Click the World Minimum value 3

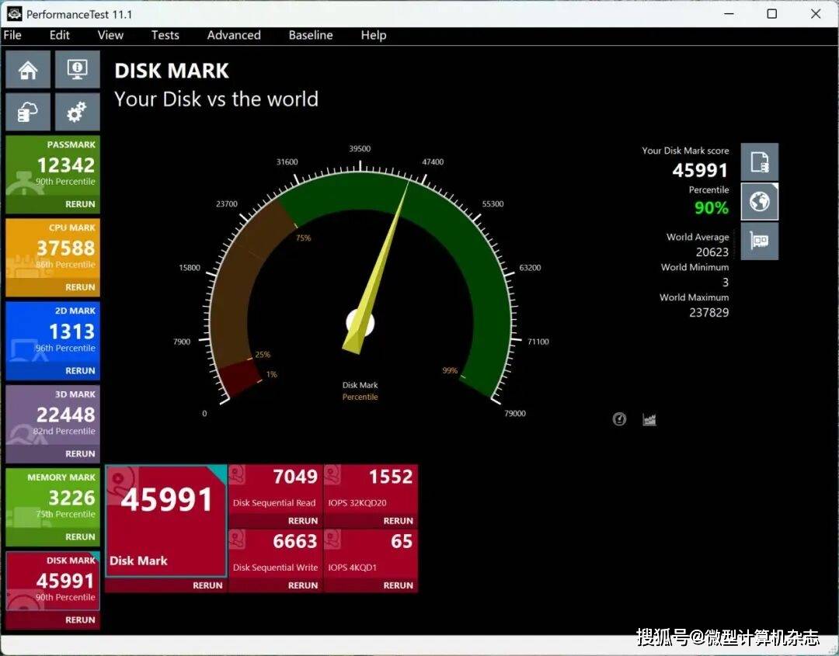726,283
